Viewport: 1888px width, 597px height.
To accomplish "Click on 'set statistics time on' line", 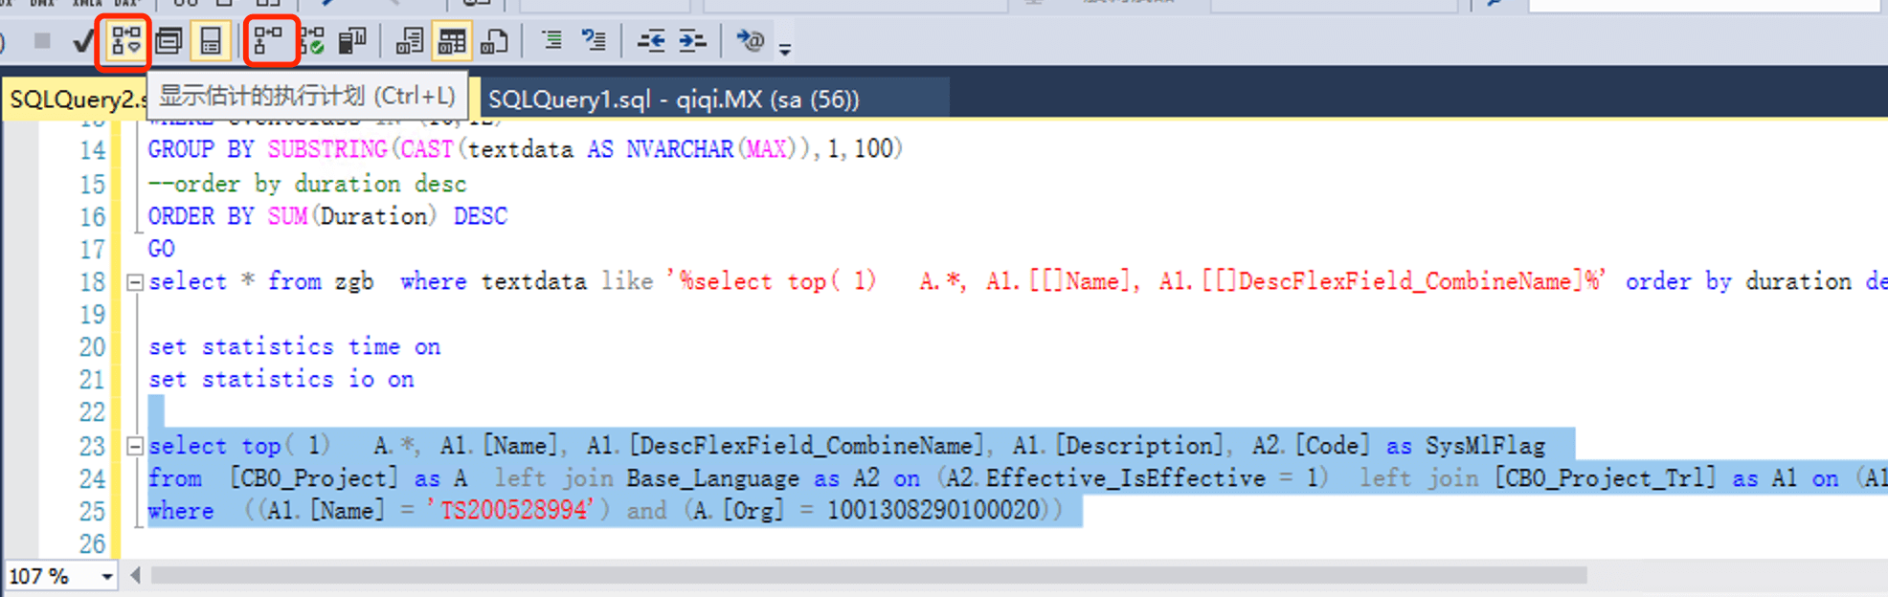I will tap(294, 346).
